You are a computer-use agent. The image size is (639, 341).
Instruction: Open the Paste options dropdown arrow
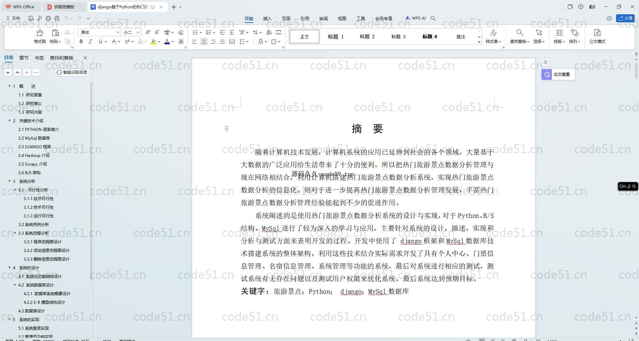click(x=60, y=42)
